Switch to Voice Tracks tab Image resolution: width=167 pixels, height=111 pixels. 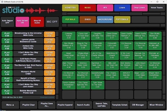[x=157, y=8]
